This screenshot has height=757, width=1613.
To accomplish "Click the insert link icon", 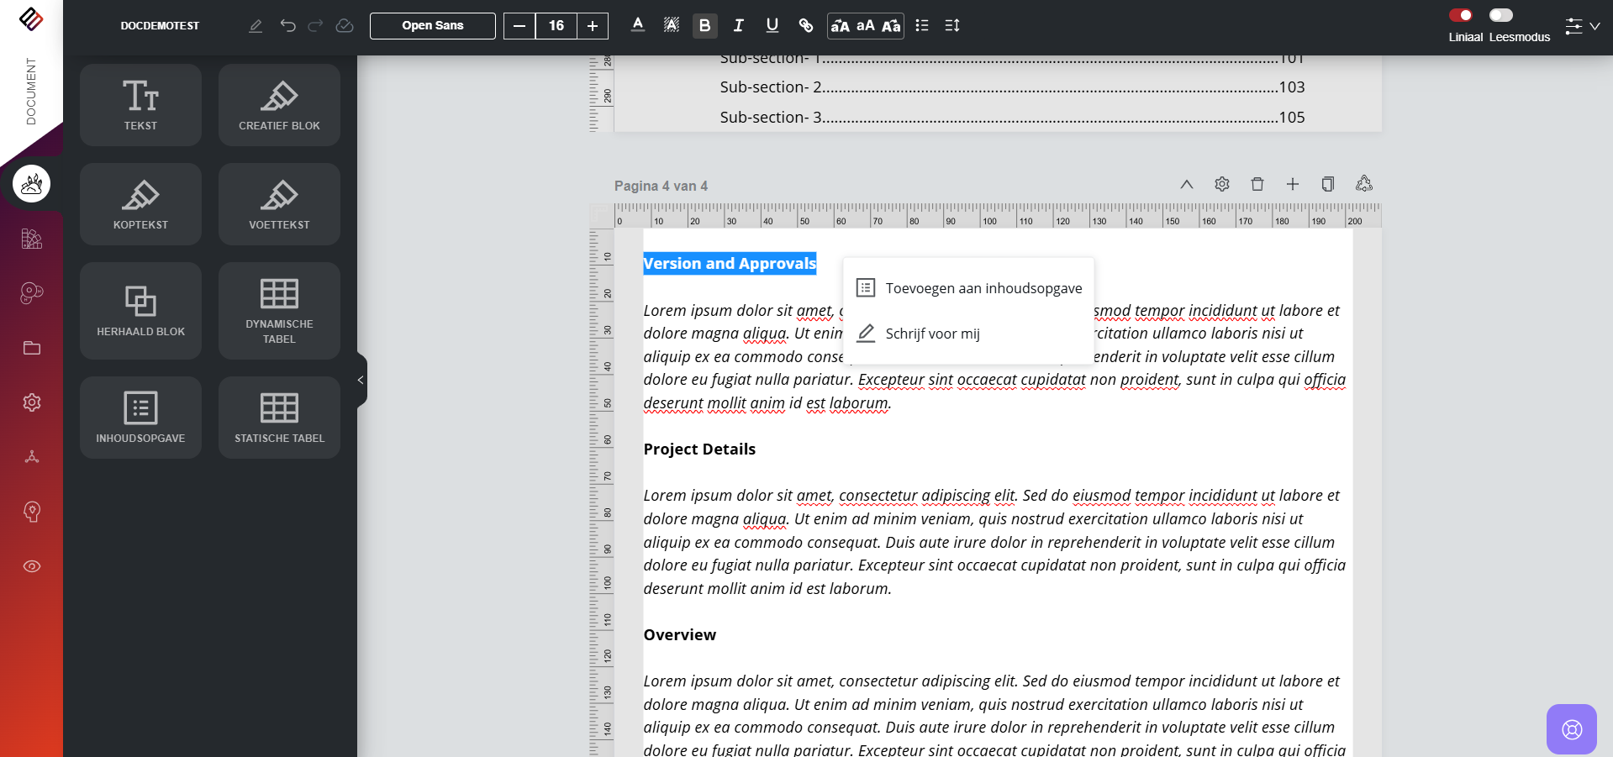I will tap(805, 25).
